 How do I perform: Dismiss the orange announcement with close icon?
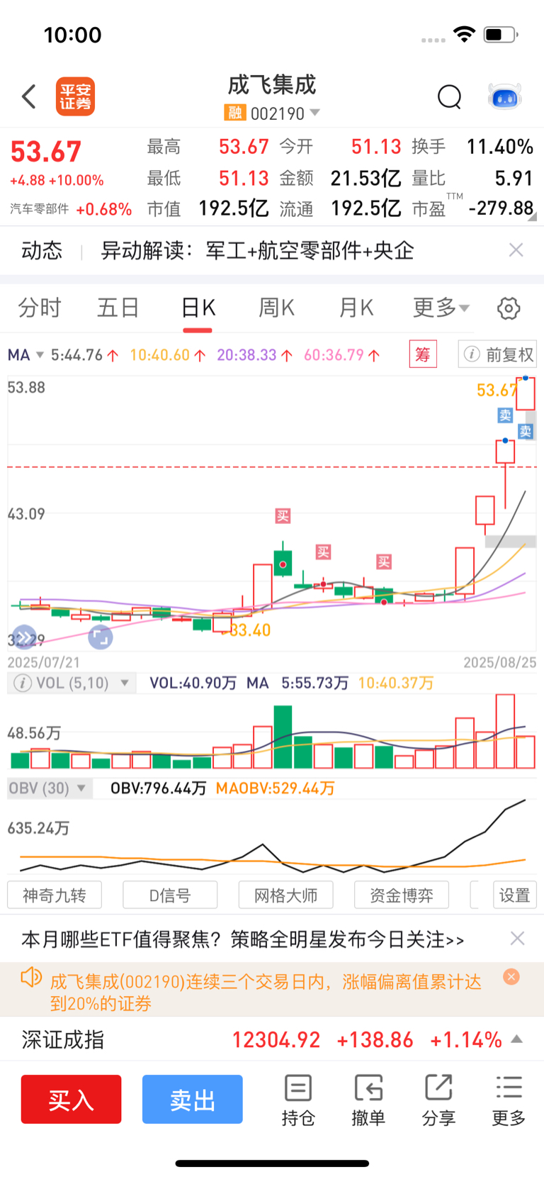click(x=511, y=977)
